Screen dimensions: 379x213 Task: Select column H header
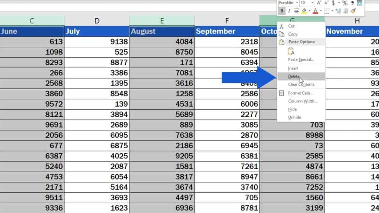coord(357,21)
